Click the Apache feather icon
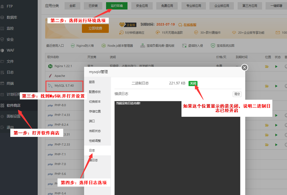The height and width of the screenshot is (195, 287). tap(50, 76)
